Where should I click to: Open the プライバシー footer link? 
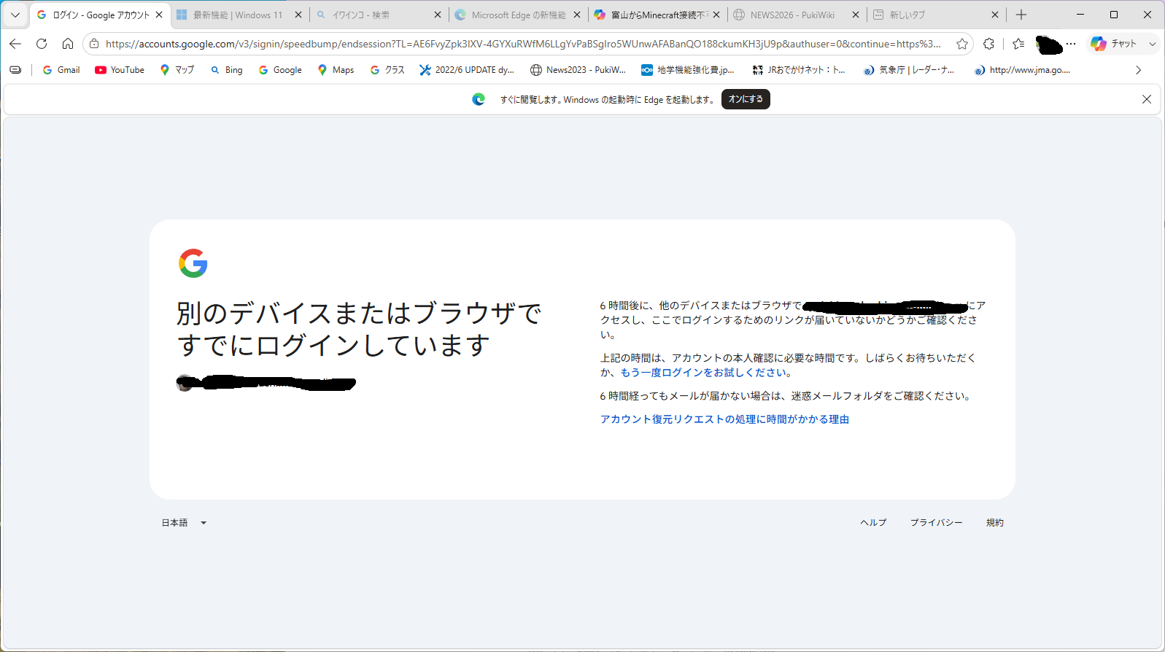pyautogui.click(x=936, y=523)
